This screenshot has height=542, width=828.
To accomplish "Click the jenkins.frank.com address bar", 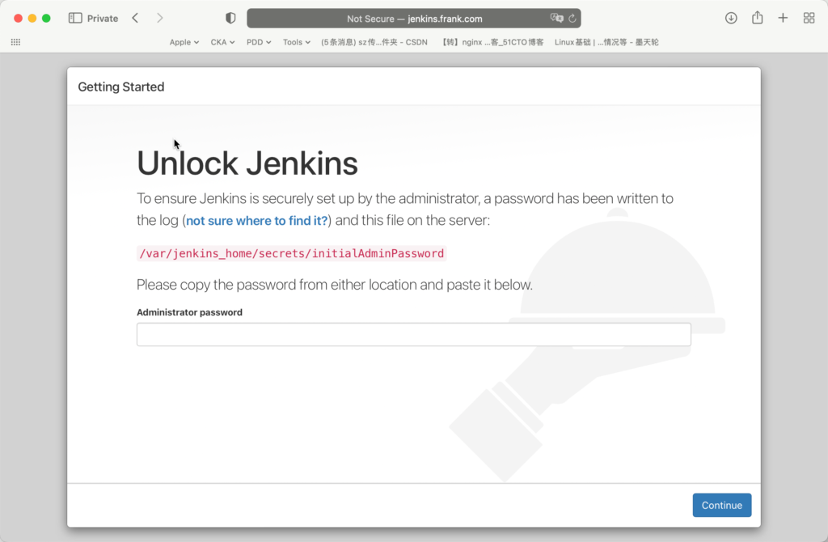I will coord(414,19).
